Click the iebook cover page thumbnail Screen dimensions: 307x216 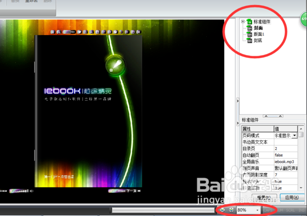coord(88,112)
